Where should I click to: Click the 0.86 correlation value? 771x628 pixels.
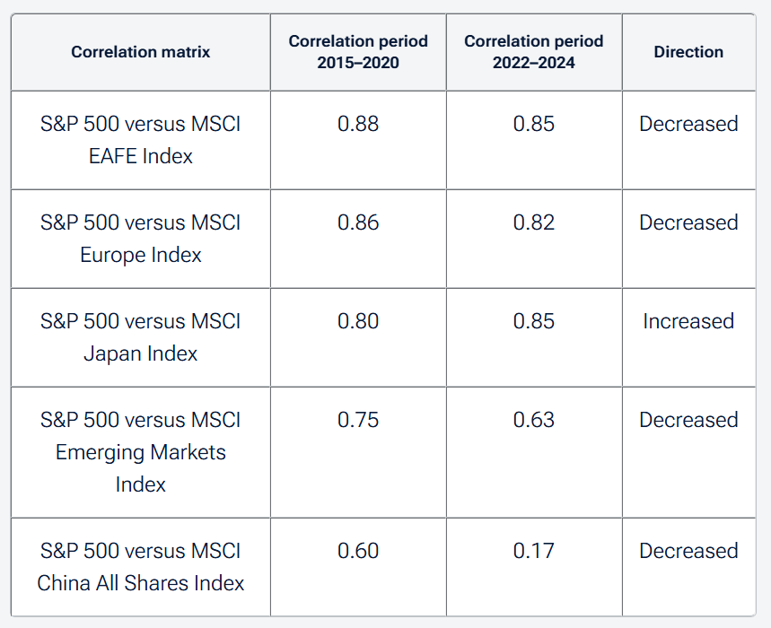point(358,222)
